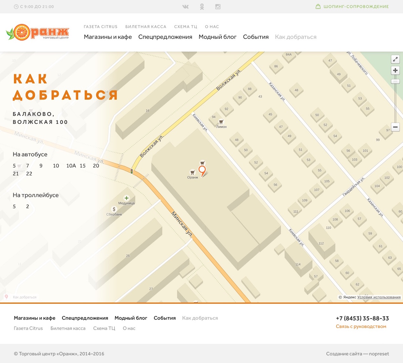Click the orange location pin on map
Viewport: 403px width, 363px height.
pyautogui.click(x=202, y=170)
